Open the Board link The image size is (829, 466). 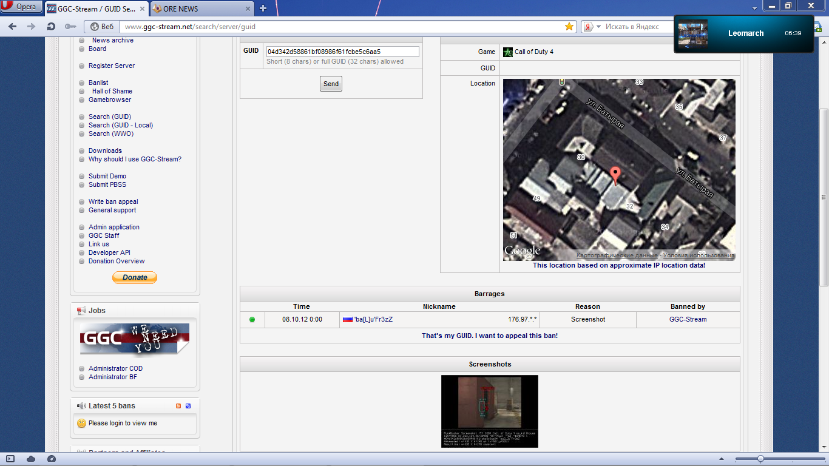(x=97, y=49)
